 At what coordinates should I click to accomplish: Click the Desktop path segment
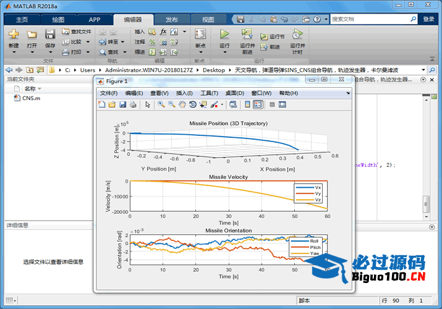214,70
